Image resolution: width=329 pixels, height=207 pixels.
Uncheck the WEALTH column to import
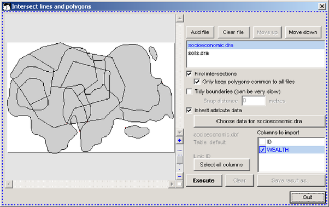[262, 150]
